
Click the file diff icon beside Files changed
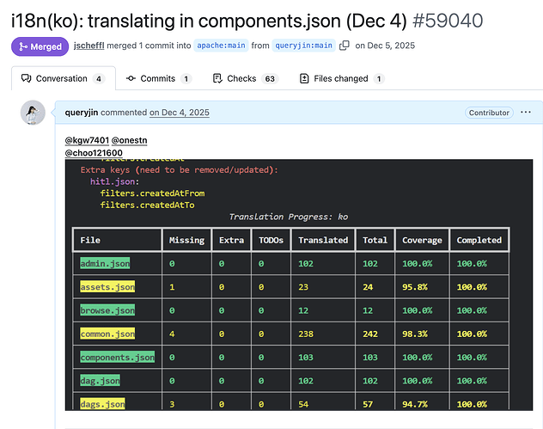click(304, 78)
